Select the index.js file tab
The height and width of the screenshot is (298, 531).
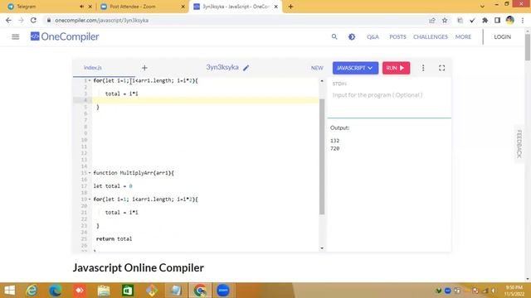tap(93, 68)
